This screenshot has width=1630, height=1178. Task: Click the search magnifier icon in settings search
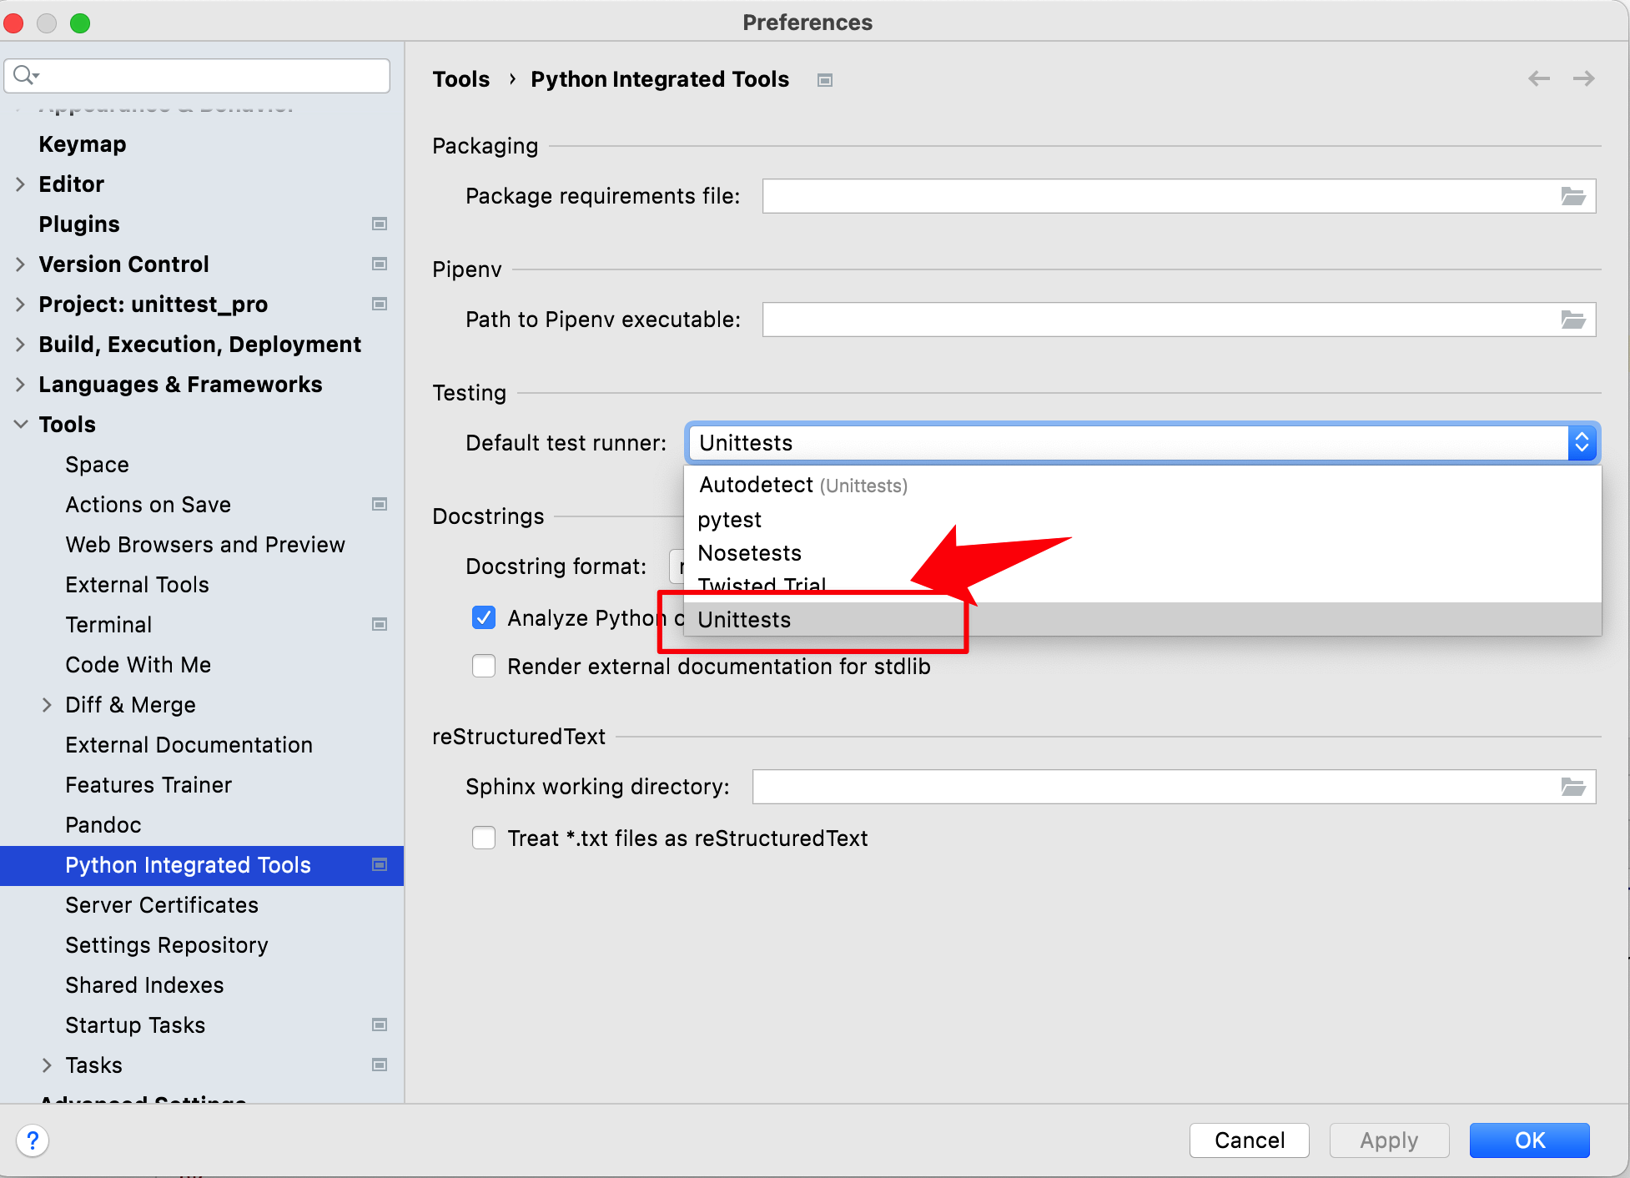[x=25, y=75]
